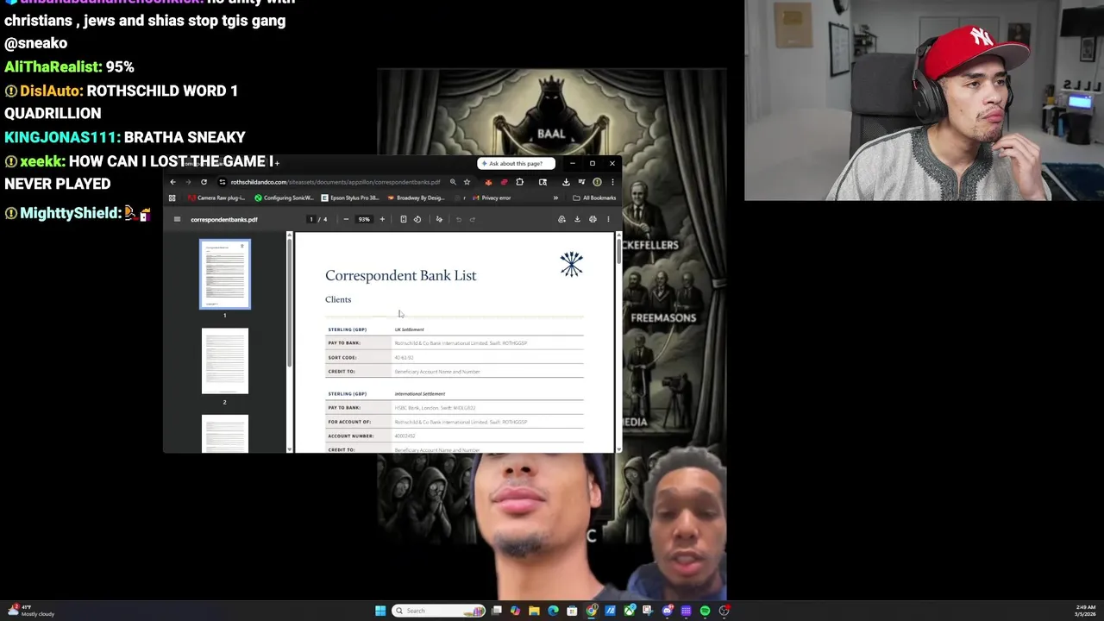Click the PDF document vertical scrollbar
1104x621 pixels.
618,249
